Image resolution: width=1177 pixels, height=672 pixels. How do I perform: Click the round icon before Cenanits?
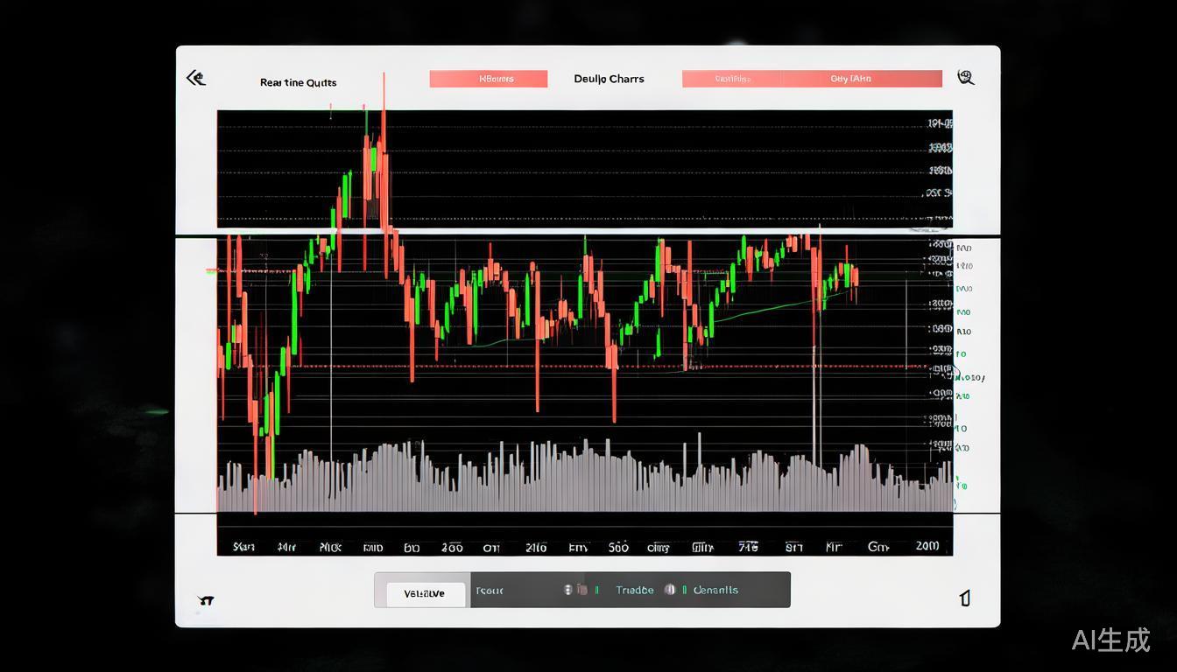click(670, 590)
